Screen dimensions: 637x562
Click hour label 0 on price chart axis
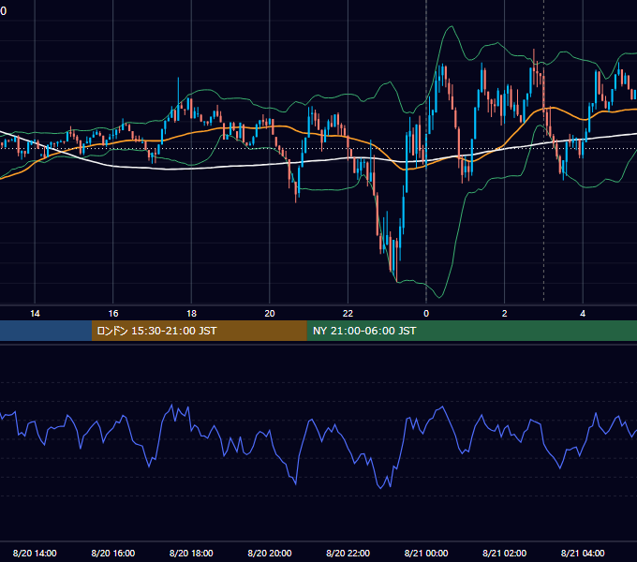point(426,314)
